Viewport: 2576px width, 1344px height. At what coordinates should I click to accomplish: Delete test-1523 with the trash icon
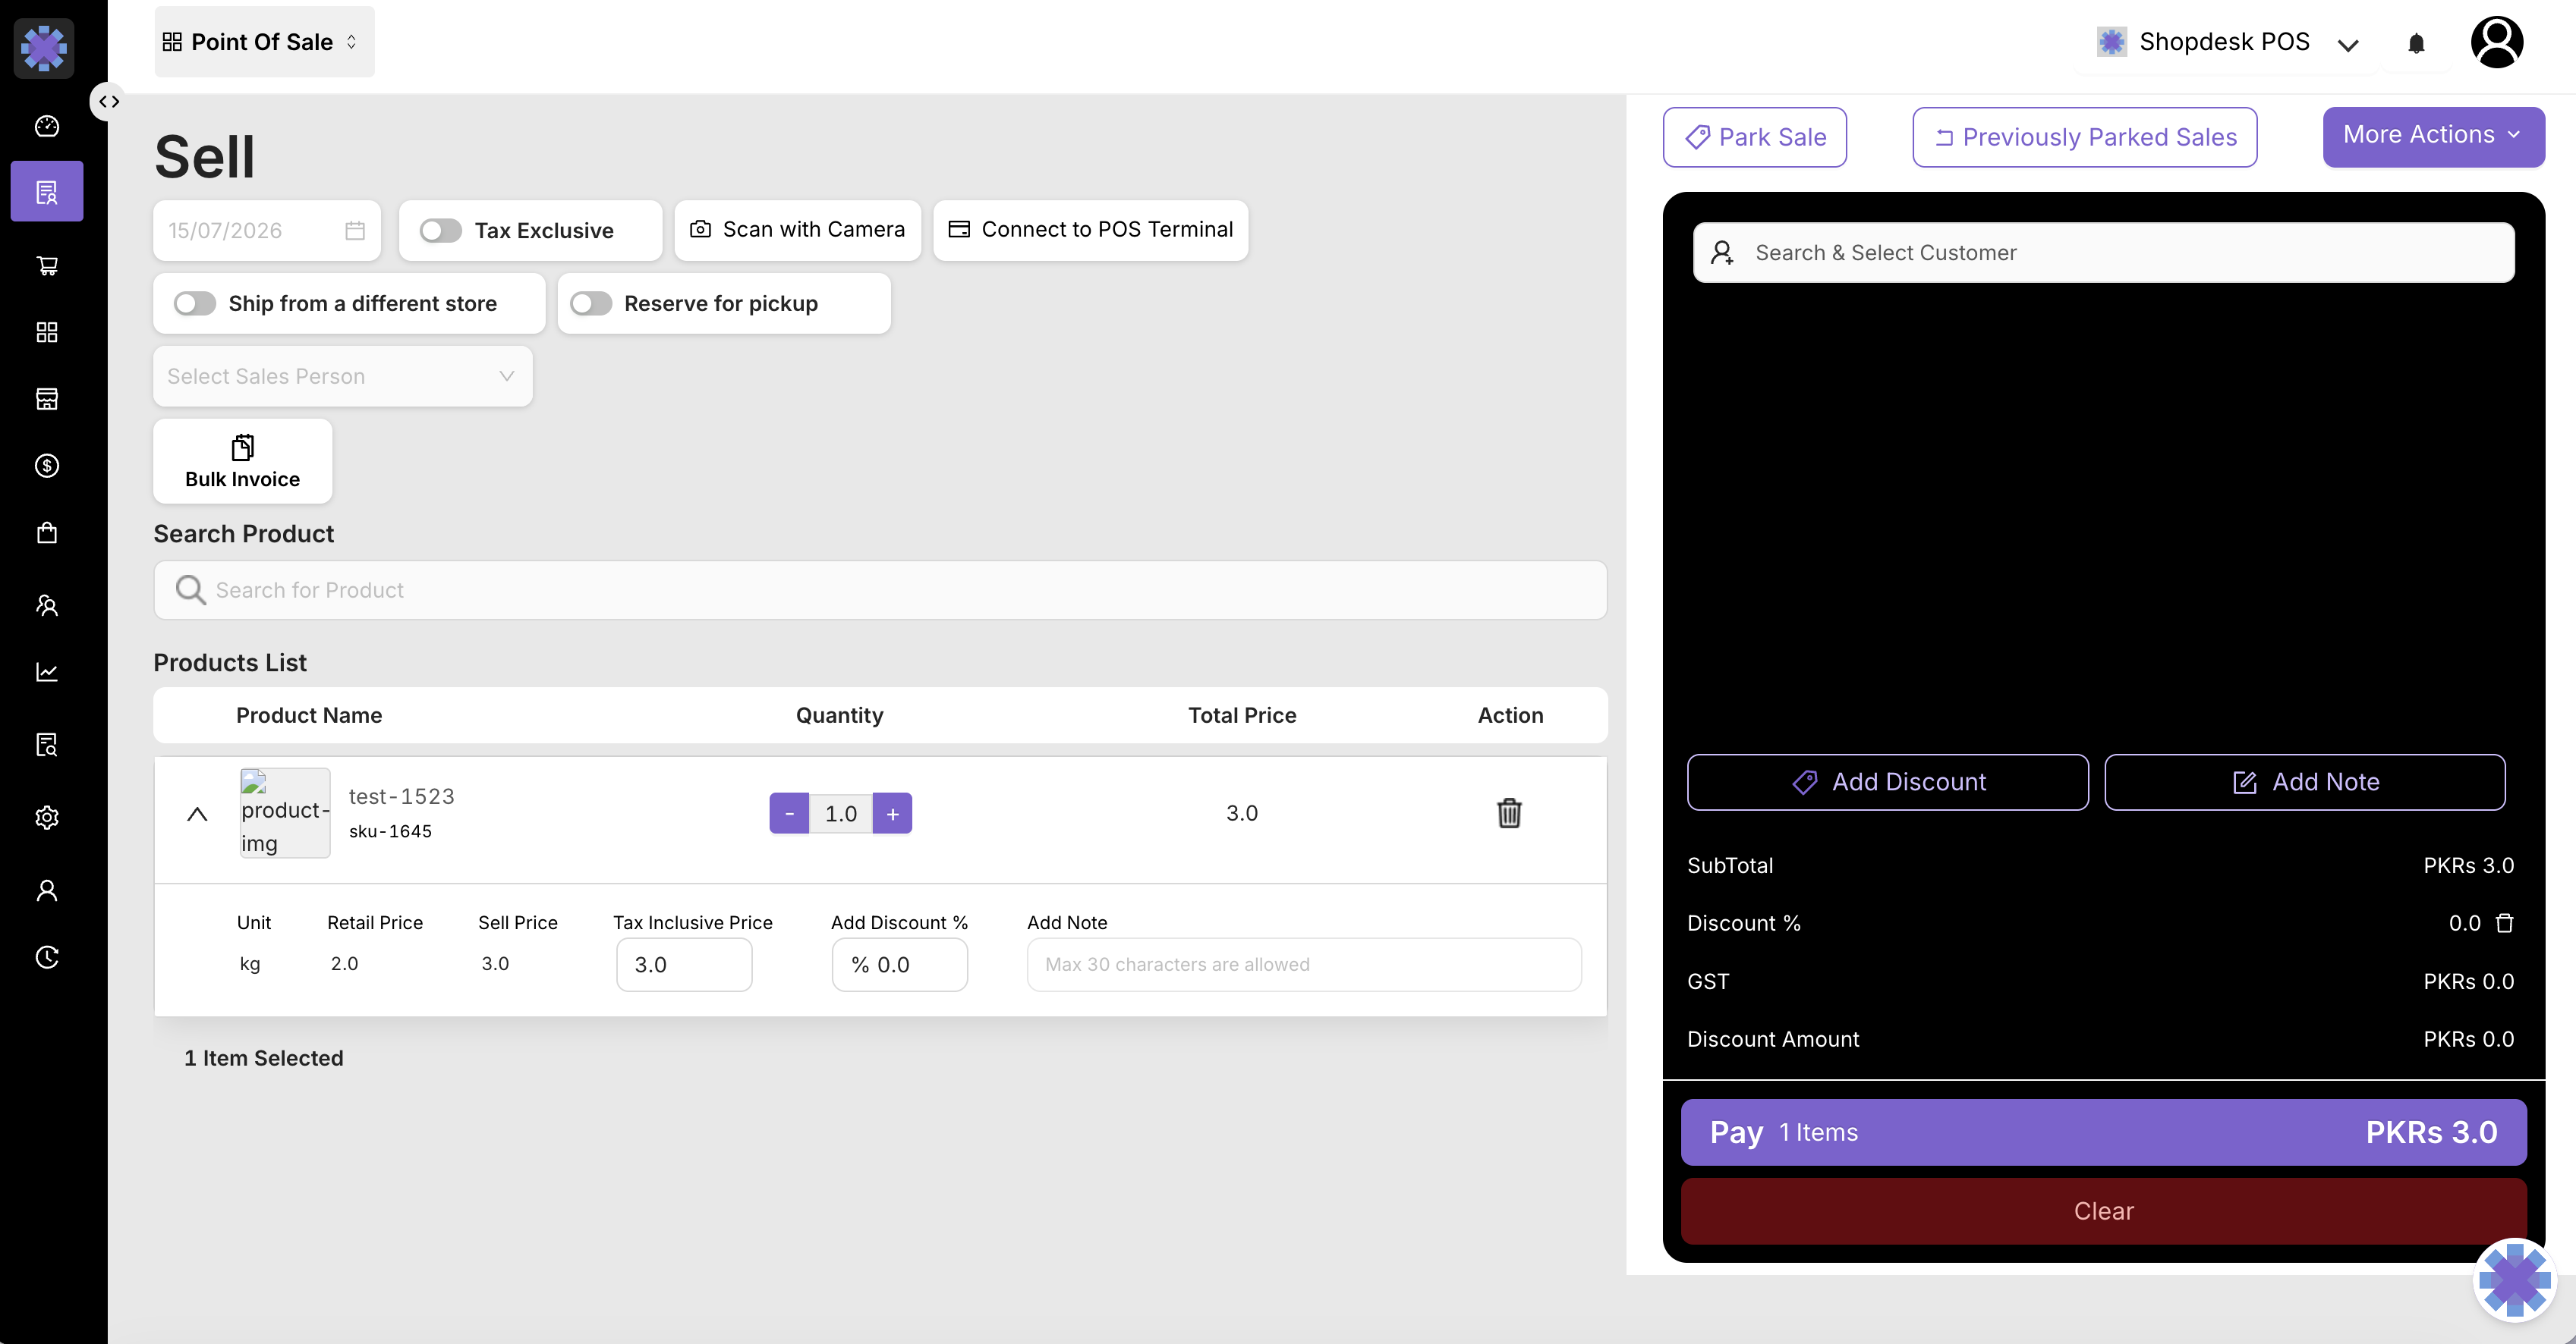[x=1509, y=812]
